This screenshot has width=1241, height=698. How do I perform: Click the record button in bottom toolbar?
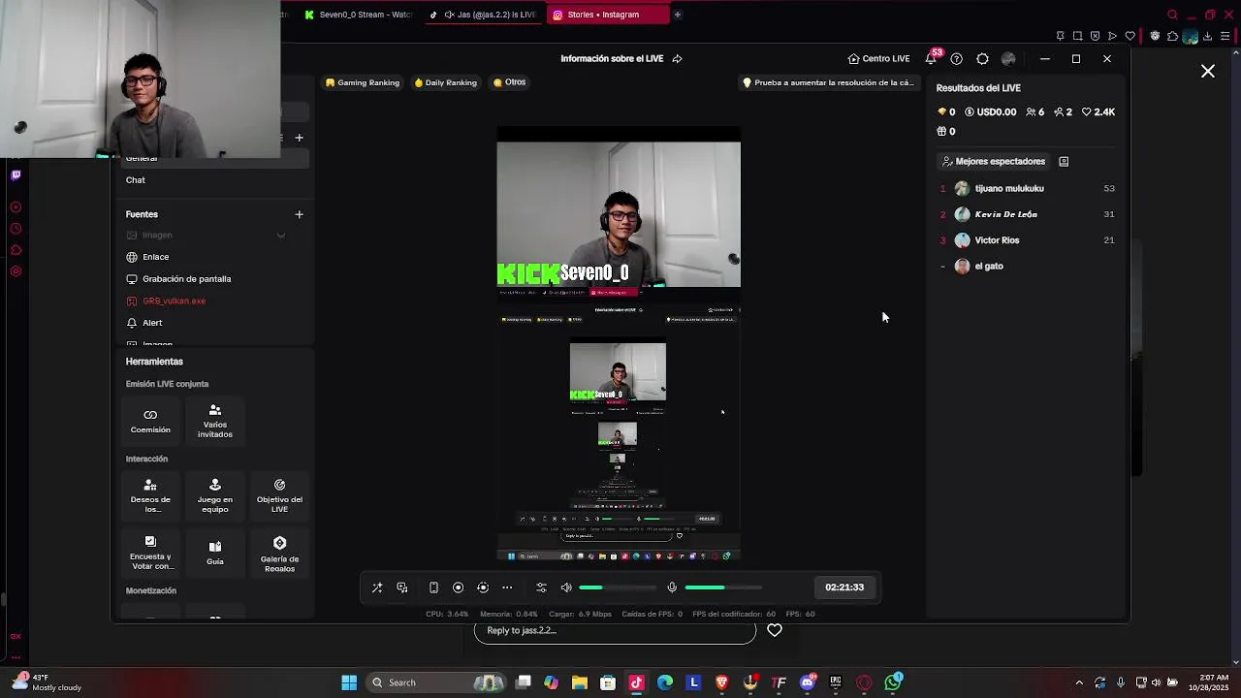(x=459, y=587)
